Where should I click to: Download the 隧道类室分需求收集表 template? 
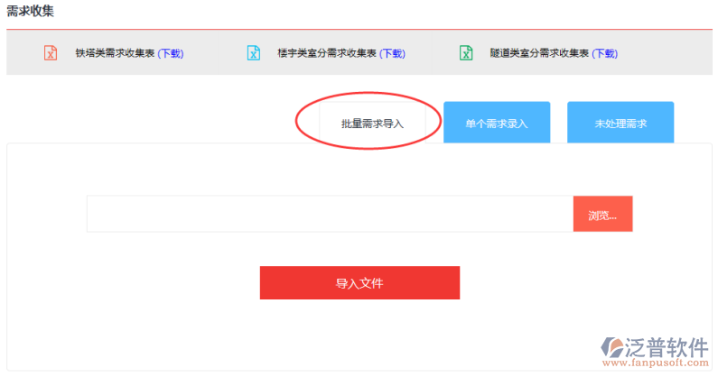(x=604, y=54)
